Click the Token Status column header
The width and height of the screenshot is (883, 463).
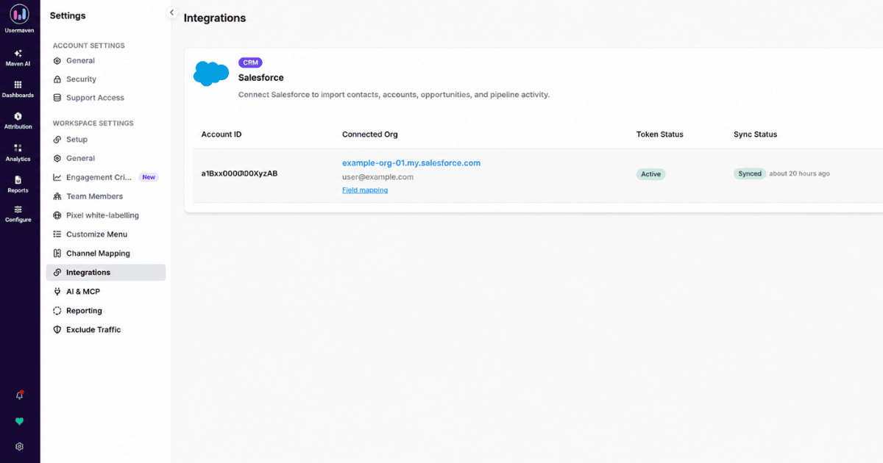click(660, 134)
